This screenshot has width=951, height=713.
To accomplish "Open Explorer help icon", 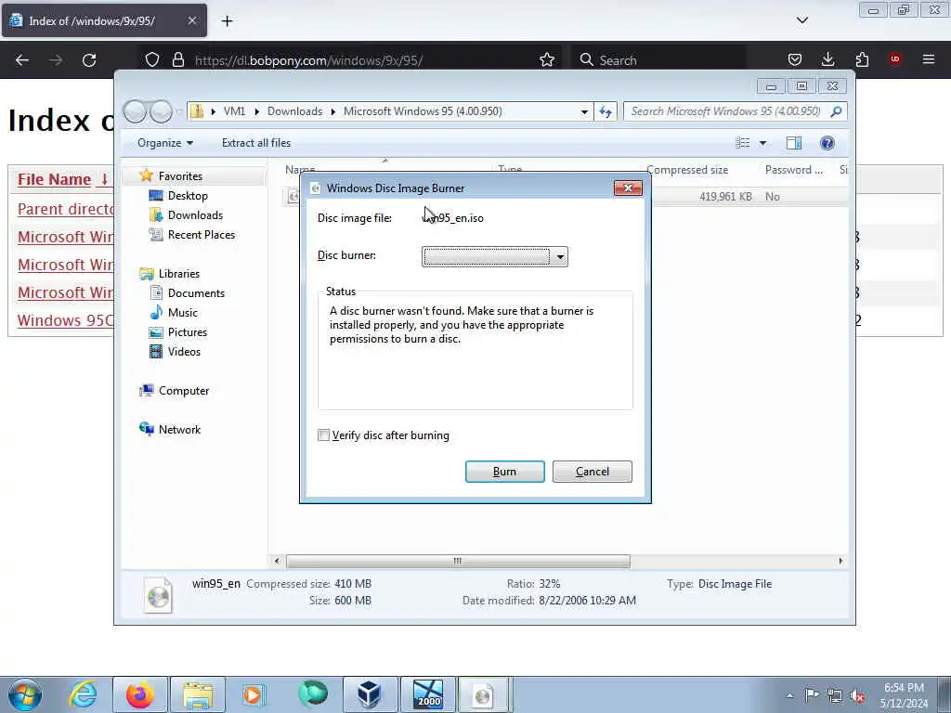I will [x=827, y=143].
